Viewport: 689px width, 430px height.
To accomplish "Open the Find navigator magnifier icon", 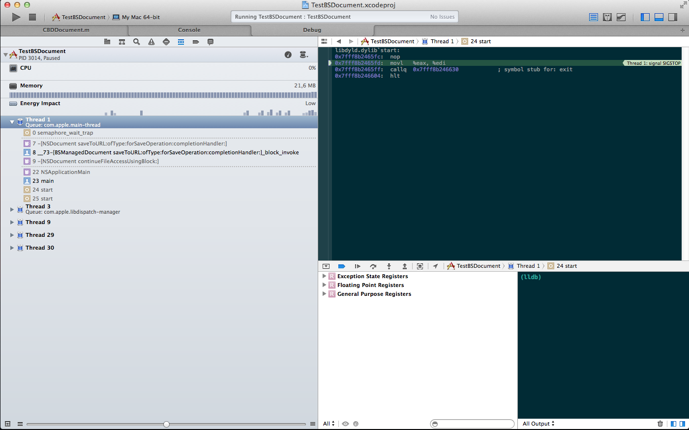I will point(137,42).
